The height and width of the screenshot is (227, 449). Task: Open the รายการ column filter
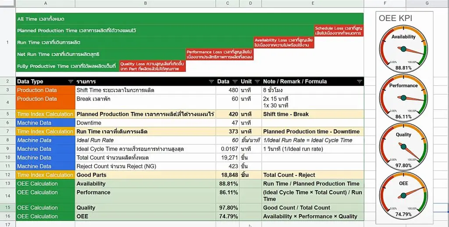(211, 81)
